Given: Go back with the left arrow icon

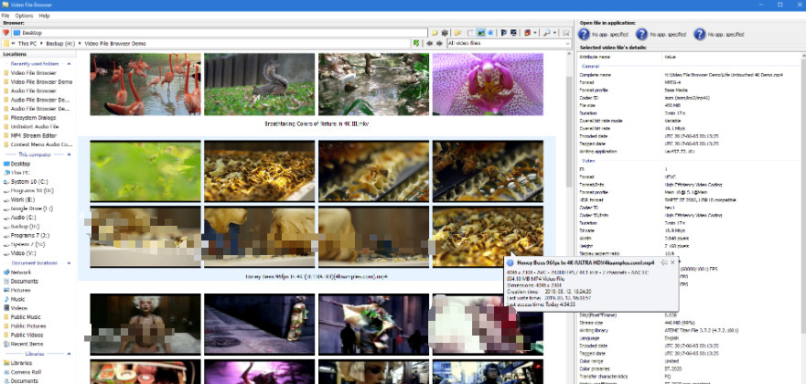Looking at the screenshot, I should click(x=429, y=44).
